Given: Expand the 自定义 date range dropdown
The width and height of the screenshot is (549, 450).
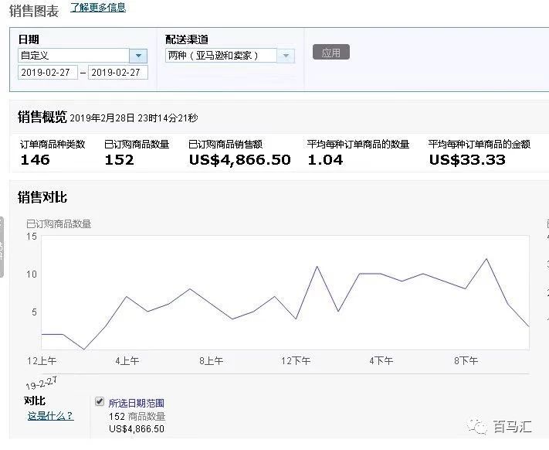Looking at the screenshot, I should click(x=138, y=56).
